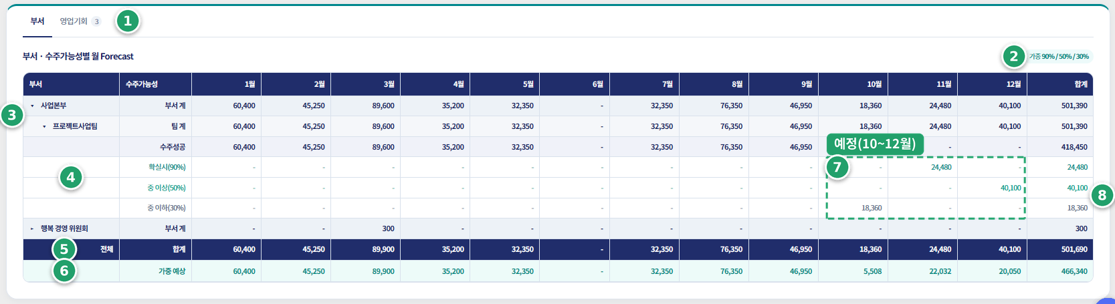Click 5,508 in 가중 예상 row
This screenshot has height=304, width=1115.
tap(872, 271)
